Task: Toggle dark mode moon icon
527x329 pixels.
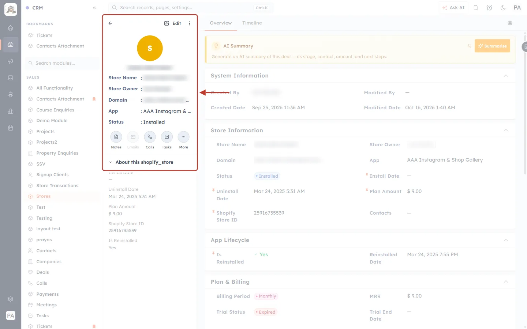Action: click(x=503, y=8)
